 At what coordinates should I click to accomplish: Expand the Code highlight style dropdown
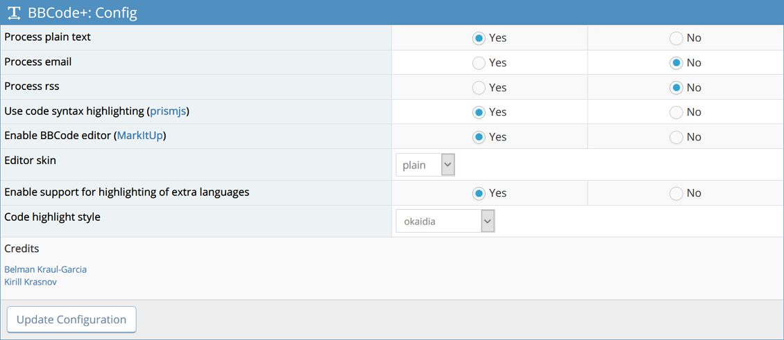click(x=445, y=221)
